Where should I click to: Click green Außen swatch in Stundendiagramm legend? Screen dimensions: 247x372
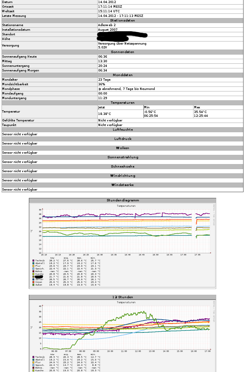33,285
